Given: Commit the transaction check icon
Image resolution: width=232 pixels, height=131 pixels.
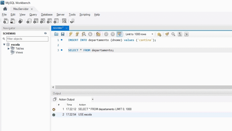Looking at the screenshot, I should tap(106, 34).
